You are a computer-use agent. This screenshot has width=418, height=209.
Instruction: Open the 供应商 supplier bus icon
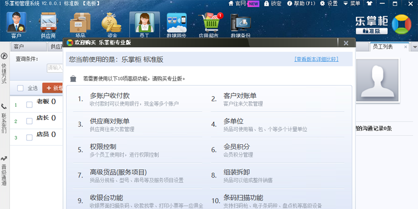click(x=48, y=25)
